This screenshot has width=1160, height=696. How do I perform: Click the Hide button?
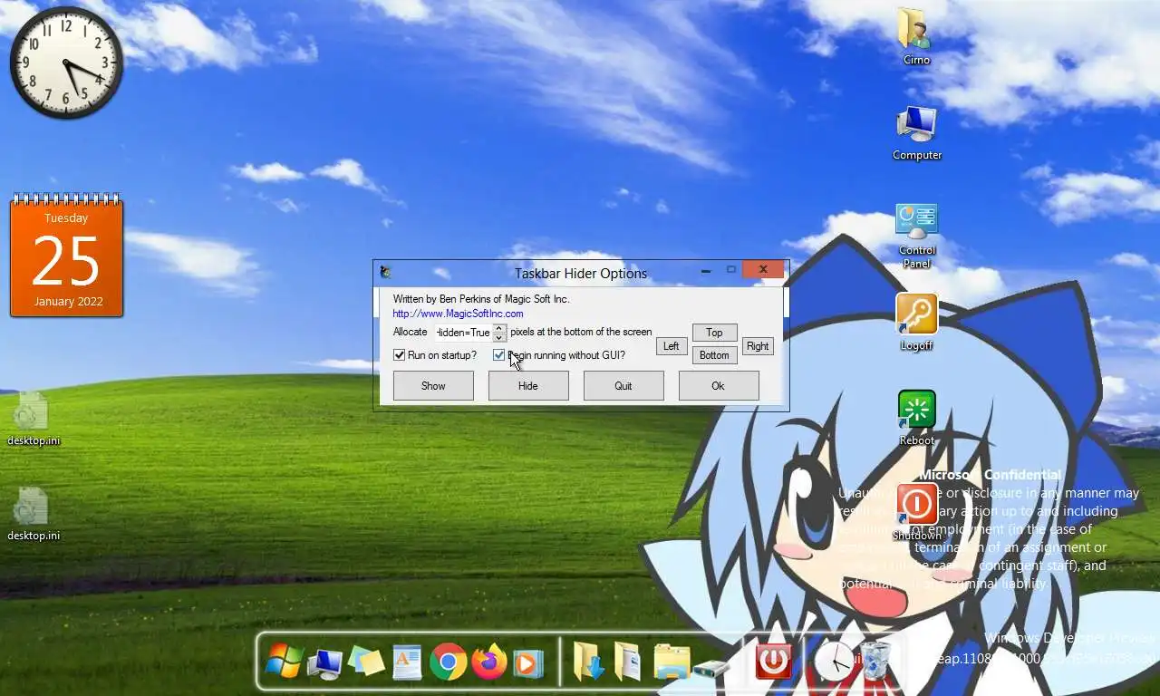pos(528,386)
